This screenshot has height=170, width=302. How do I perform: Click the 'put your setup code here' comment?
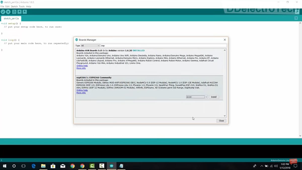[x=33, y=27]
